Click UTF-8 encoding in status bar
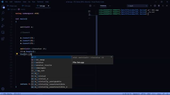Image resolution: width=170 pixels, height=95 pixels. click(x=143, y=94)
